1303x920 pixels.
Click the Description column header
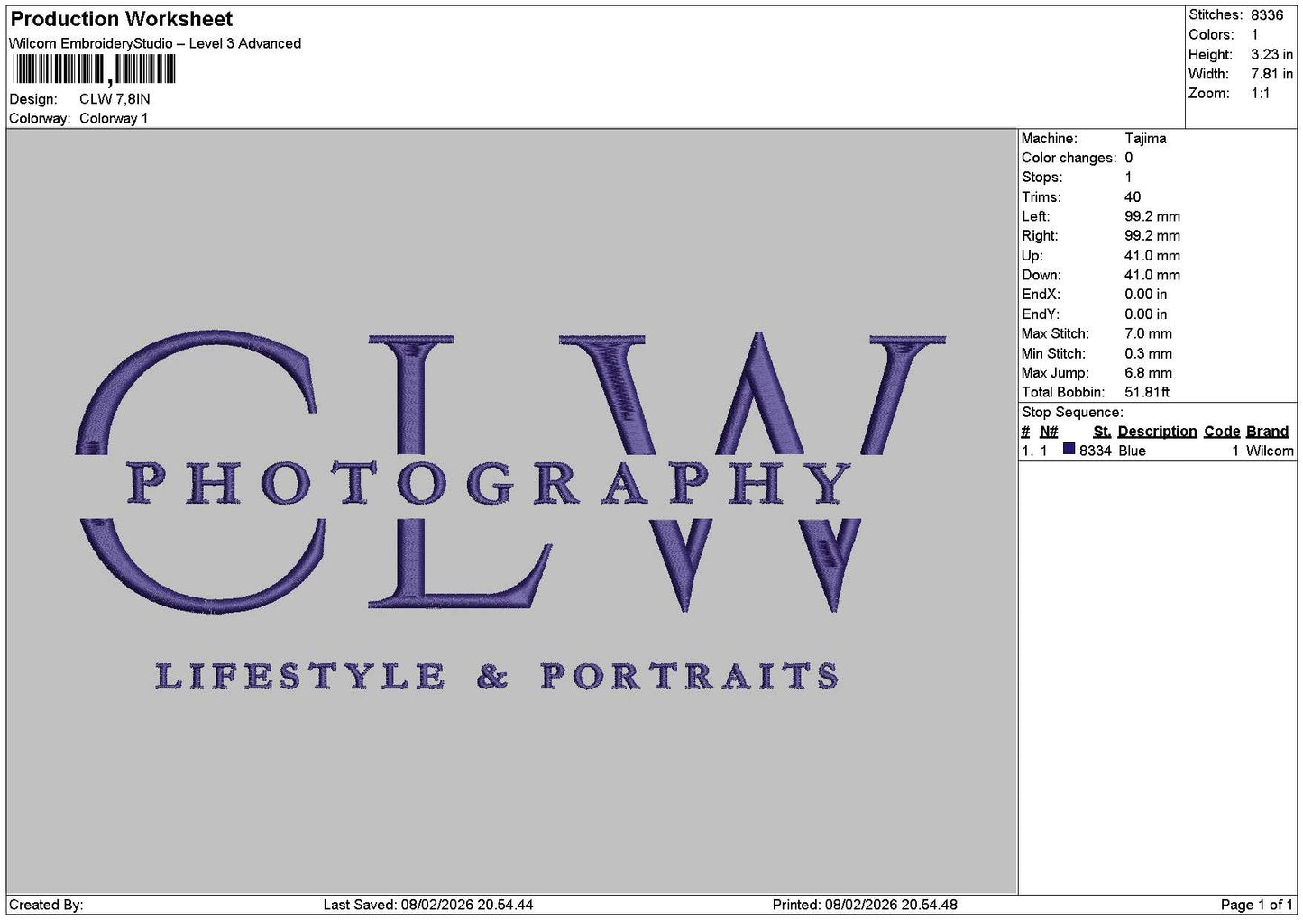coord(1157,432)
